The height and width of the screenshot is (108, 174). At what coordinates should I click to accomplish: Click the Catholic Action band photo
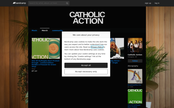(135, 45)
